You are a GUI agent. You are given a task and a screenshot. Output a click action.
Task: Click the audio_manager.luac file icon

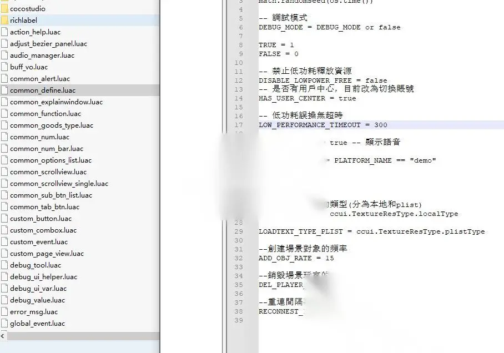coord(4,56)
